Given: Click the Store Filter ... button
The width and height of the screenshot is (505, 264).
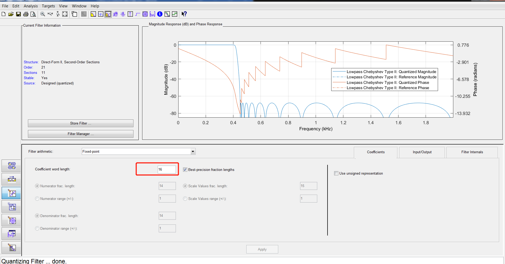Looking at the screenshot, I should (81, 123).
